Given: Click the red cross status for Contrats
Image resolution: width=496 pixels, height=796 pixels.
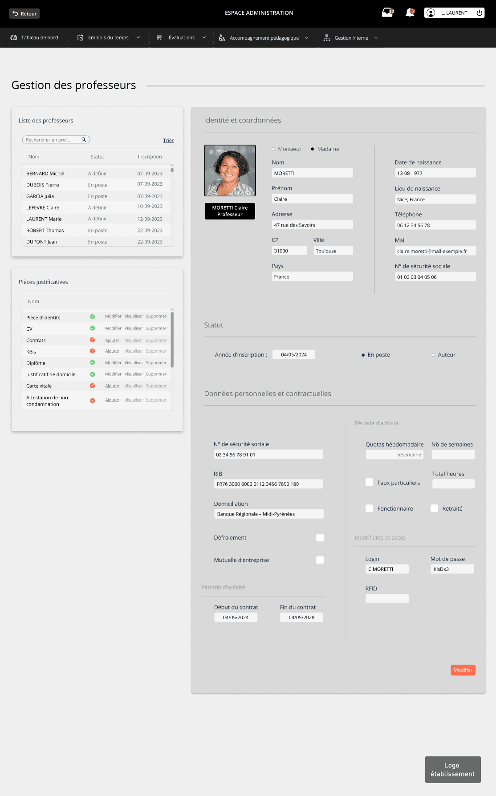Looking at the screenshot, I should (x=93, y=340).
